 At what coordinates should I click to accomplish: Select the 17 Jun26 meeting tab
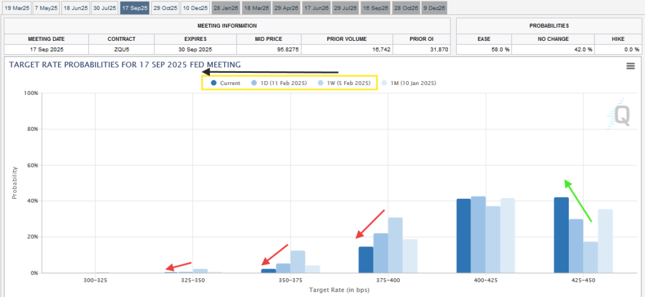pyautogui.click(x=316, y=8)
